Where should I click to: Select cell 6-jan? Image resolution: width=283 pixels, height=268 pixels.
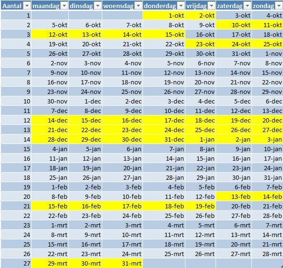[x=122, y=149]
